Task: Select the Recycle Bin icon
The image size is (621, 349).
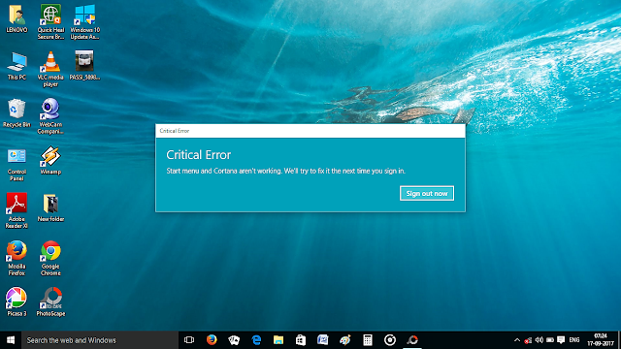Action: click(16, 113)
